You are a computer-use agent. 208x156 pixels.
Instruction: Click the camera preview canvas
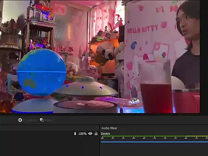pyautogui.click(x=100, y=57)
